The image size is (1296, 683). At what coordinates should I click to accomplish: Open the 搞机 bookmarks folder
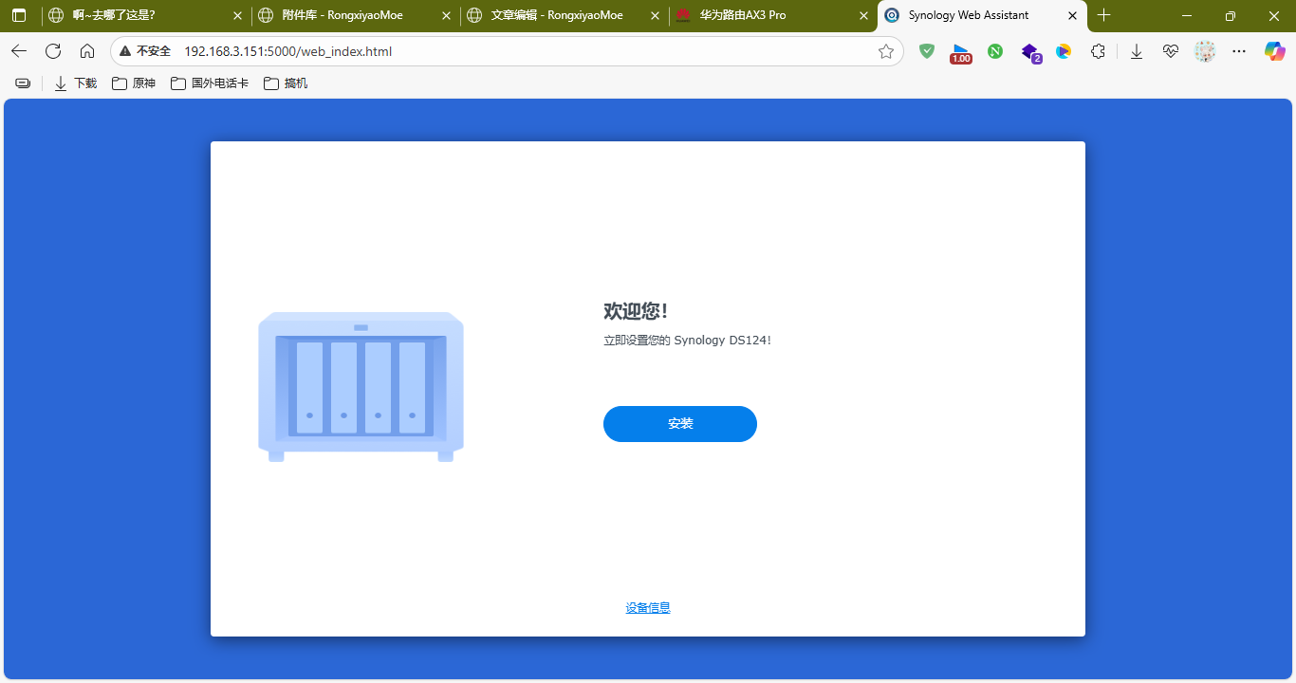[x=286, y=83]
